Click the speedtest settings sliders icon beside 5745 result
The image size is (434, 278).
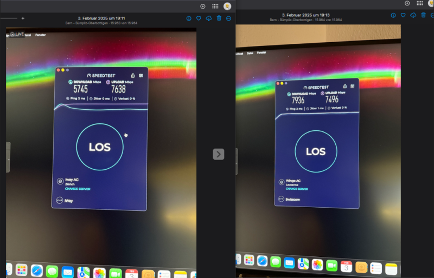(141, 76)
